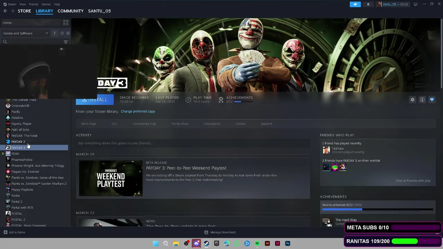Open the Help menu
Viewport: 443px width, 249px height.
pos(57,4)
